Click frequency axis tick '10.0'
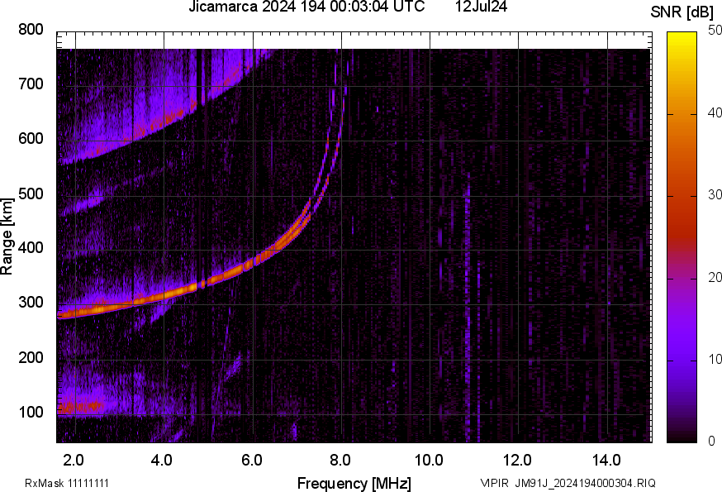The image size is (722, 492). click(429, 461)
